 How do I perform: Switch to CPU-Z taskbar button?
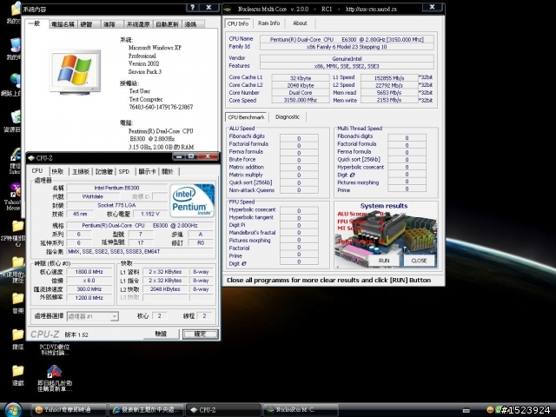[222, 410]
